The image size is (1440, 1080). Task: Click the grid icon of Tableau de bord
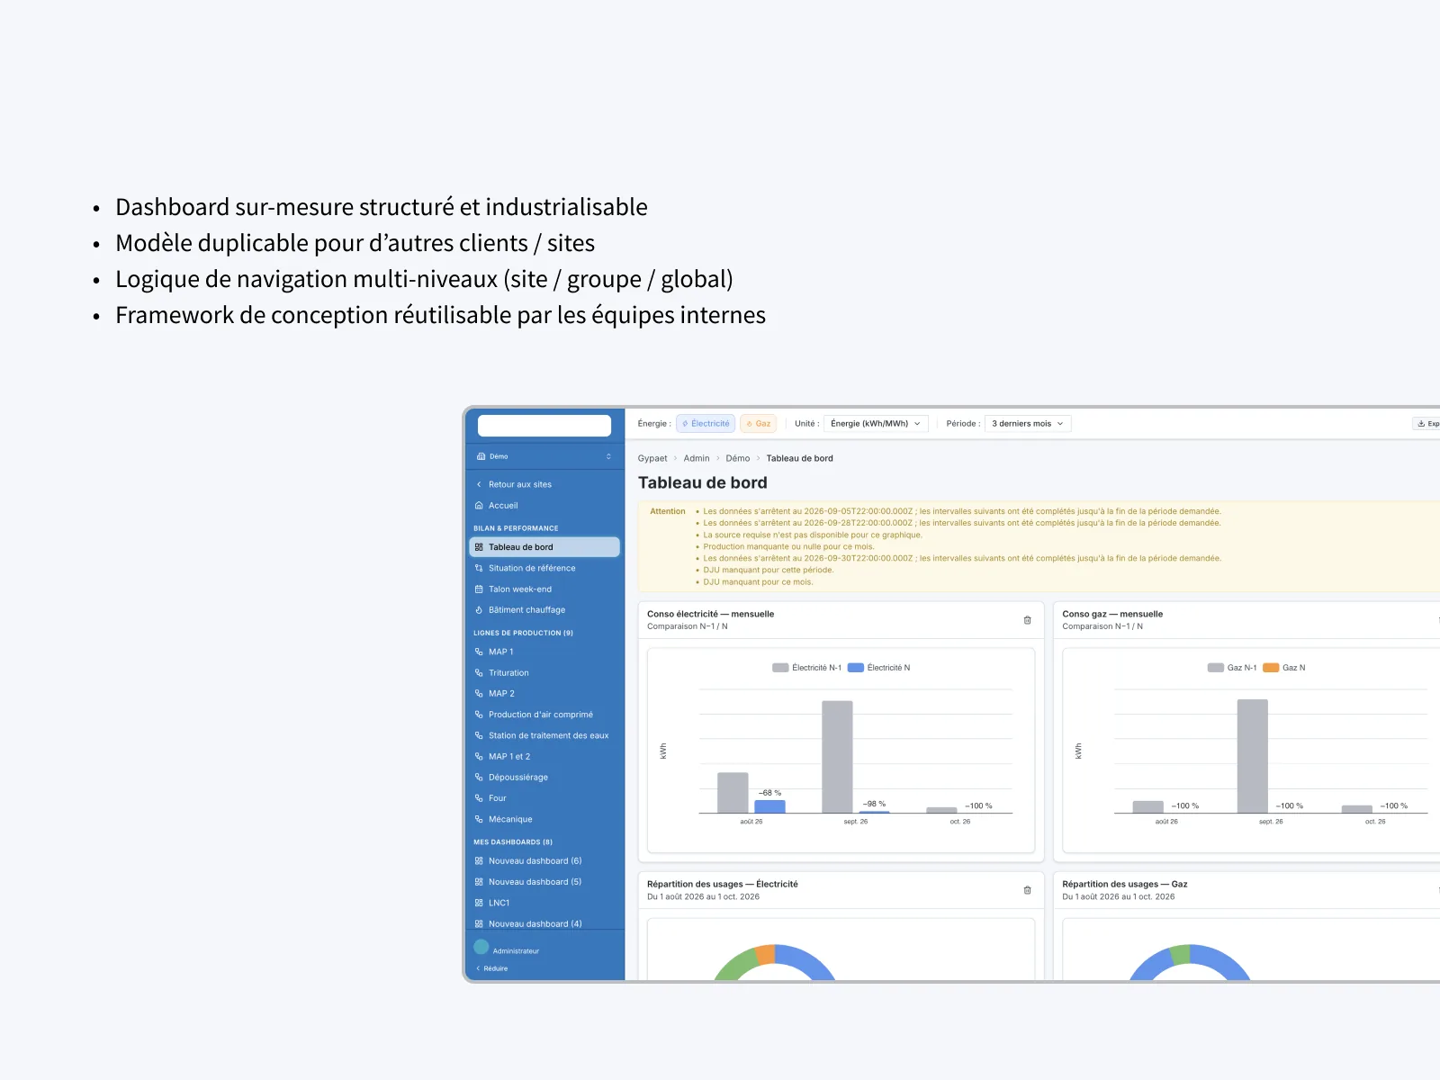click(479, 547)
